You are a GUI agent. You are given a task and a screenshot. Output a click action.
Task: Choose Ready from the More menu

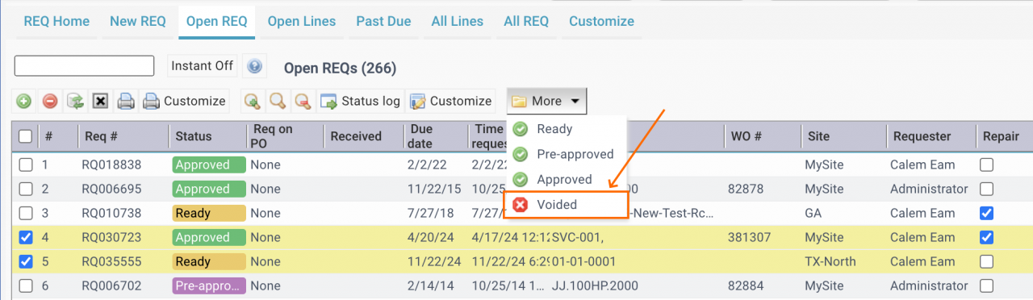click(x=566, y=129)
